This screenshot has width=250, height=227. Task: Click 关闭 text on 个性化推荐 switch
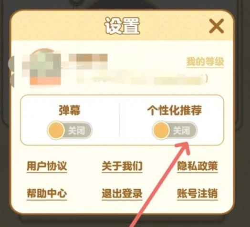coord(182,131)
